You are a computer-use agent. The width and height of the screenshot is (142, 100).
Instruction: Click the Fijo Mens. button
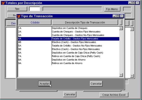tap(112, 9)
